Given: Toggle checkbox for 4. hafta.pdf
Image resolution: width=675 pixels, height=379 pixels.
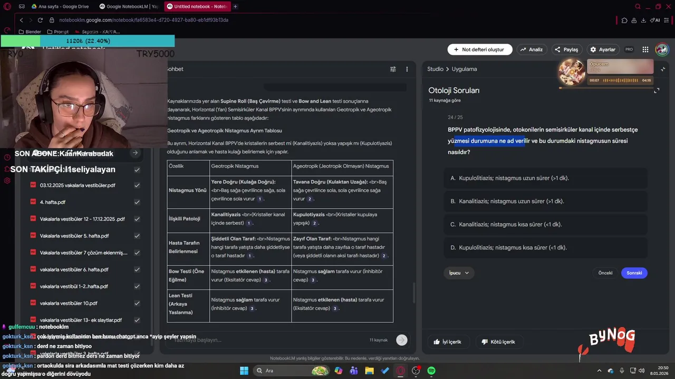Looking at the screenshot, I should click(x=137, y=202).
